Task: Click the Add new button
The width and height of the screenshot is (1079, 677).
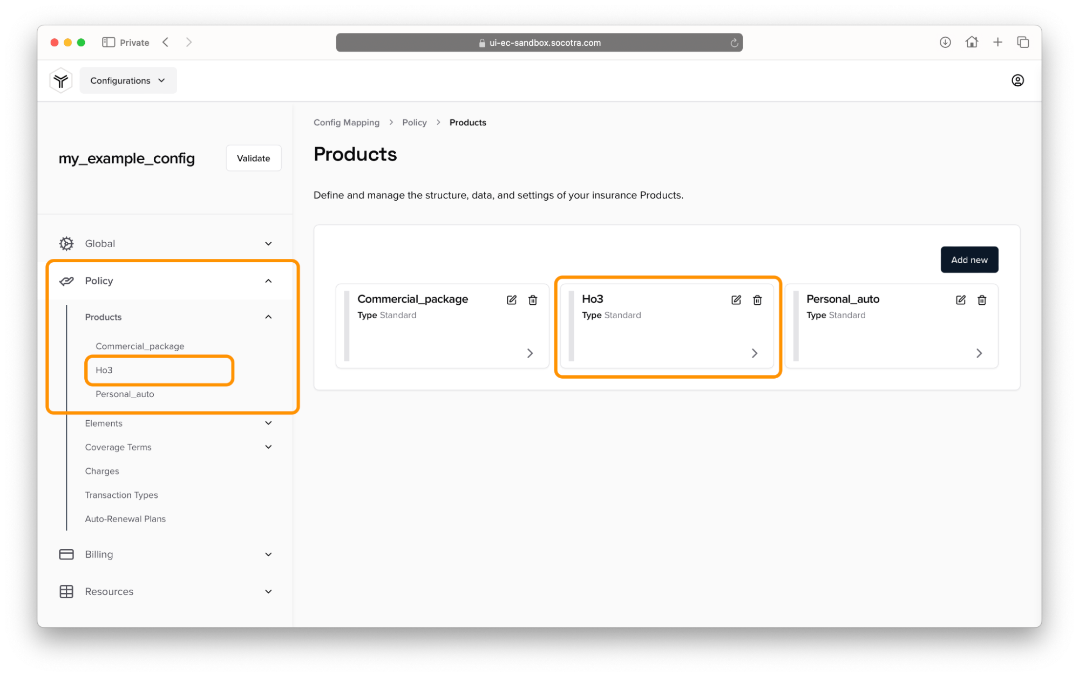Action: point(969,260)
